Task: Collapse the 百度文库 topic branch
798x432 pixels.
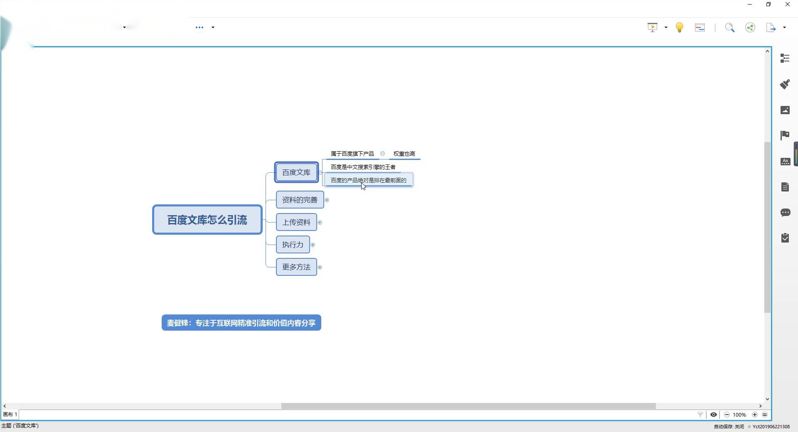Action: coord(320,172)
